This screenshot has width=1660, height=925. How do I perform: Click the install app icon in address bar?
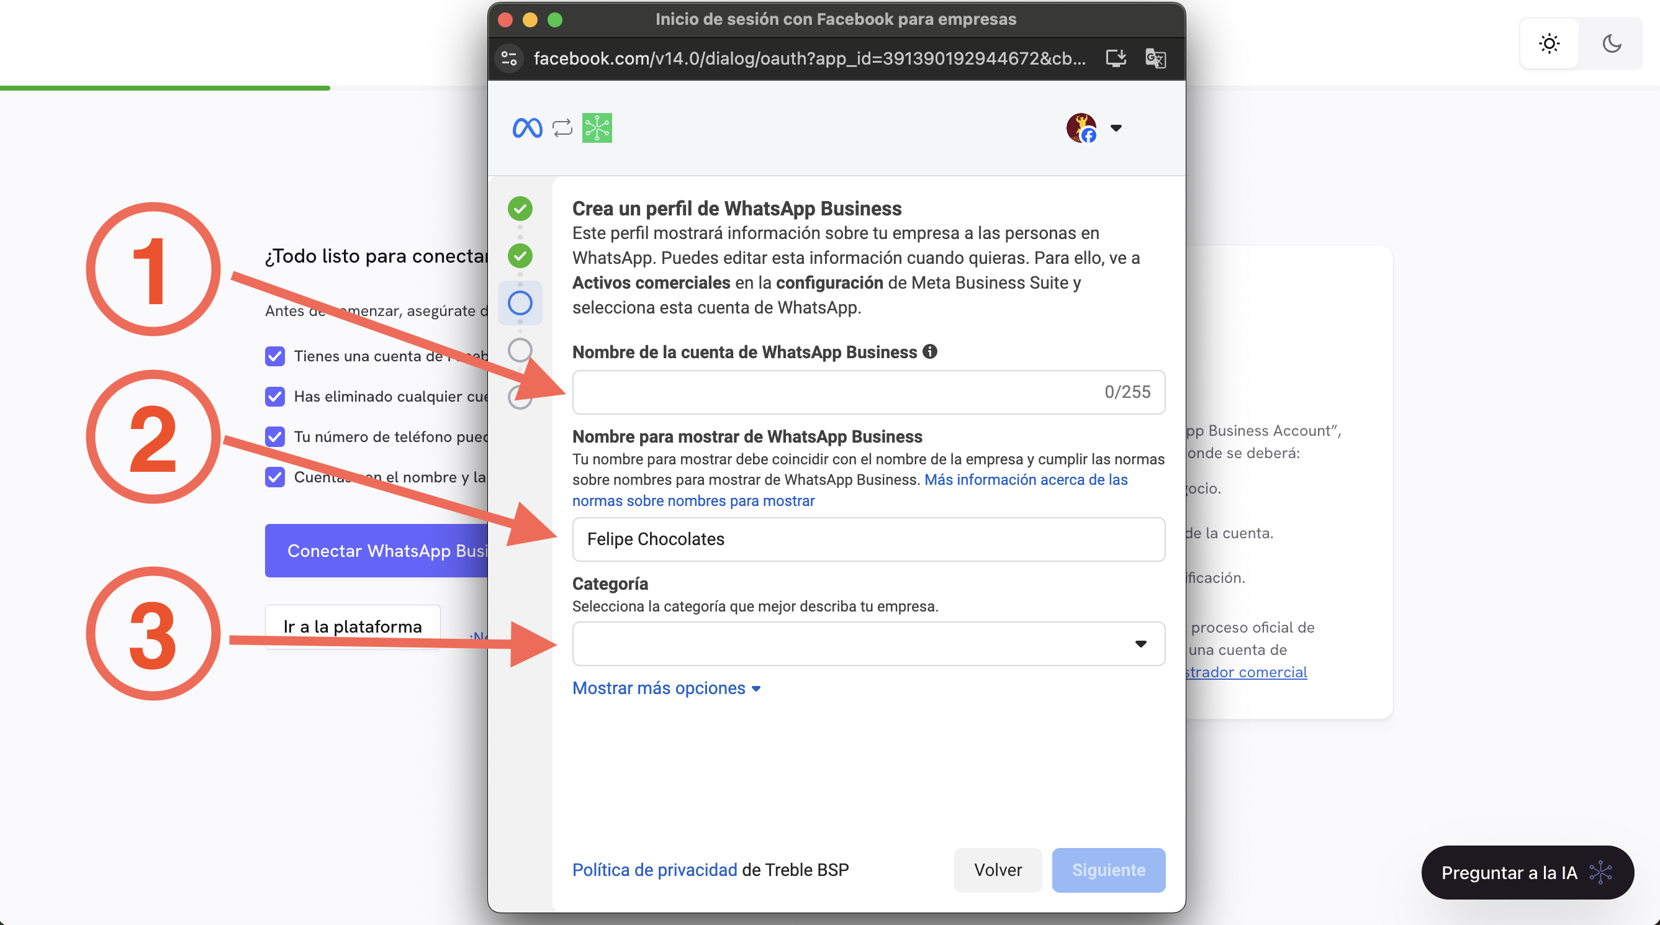(1116, 58)
